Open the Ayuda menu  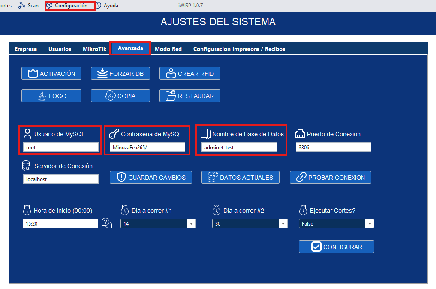107,6
